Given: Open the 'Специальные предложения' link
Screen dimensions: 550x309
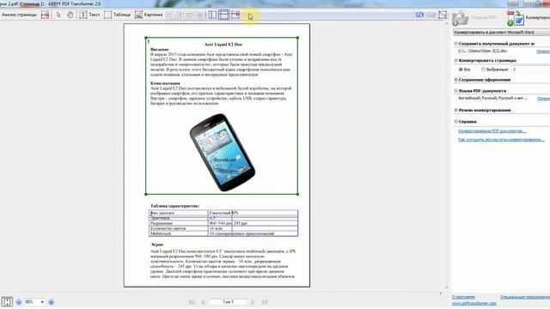Looking at the screenshot, I should click(x=525, y=297).
